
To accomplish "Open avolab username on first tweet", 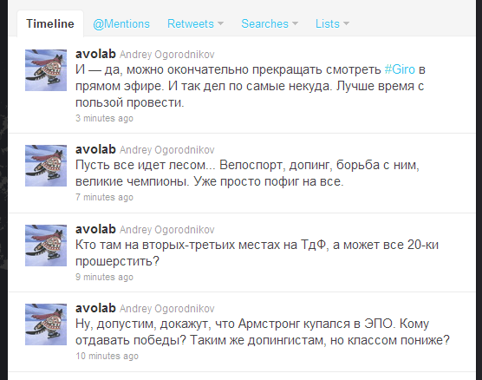I will tap(95, 54).
